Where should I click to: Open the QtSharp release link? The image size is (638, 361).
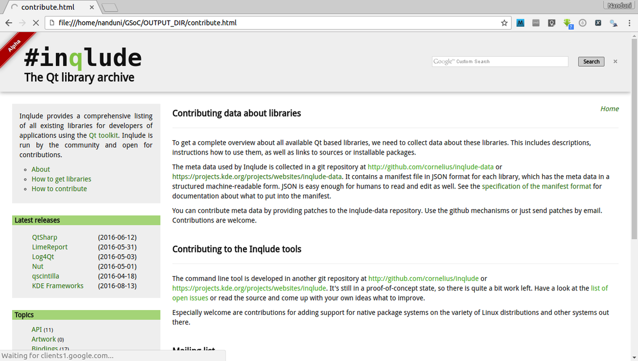pyautogui.click(x=45, y=237)
